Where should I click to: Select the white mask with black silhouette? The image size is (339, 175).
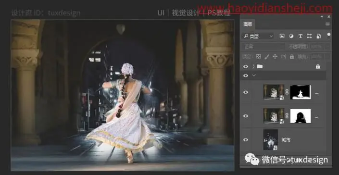point(301,116)
